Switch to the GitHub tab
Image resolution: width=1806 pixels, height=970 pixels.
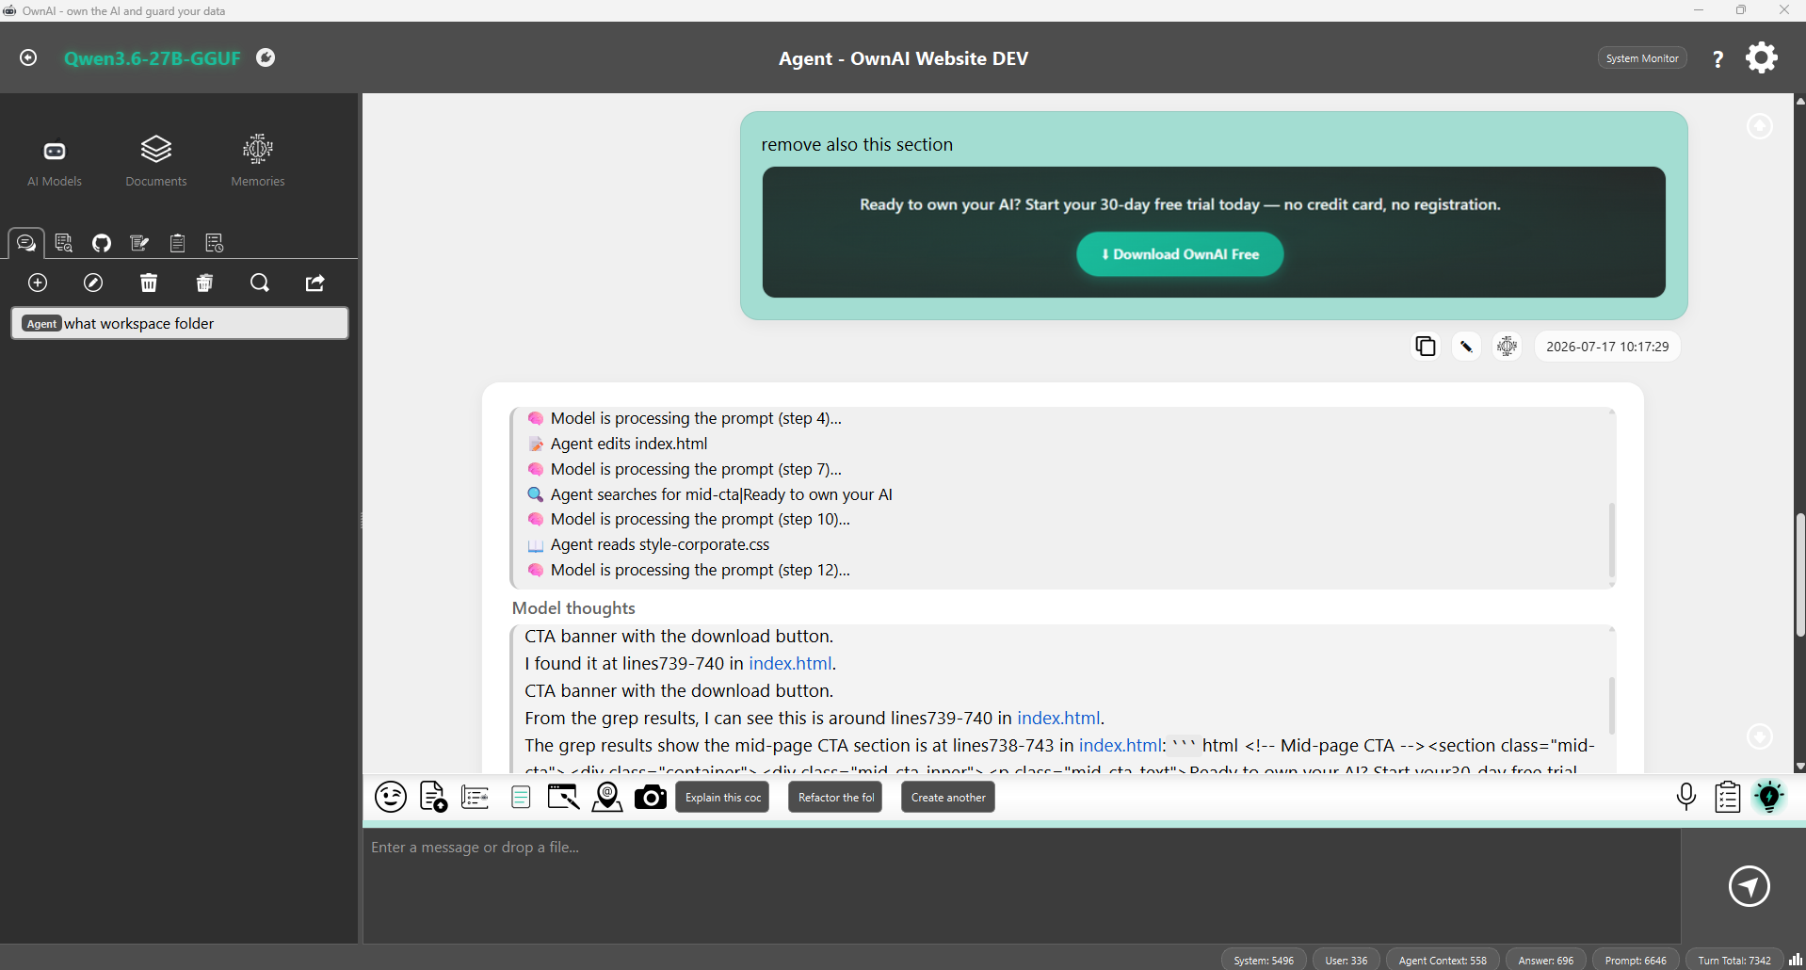(102, 243)
